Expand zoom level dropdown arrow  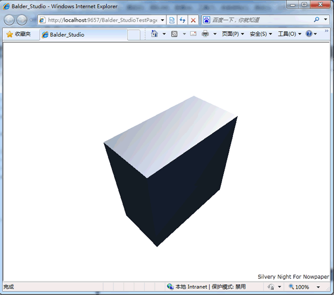(x=318, y=287)
